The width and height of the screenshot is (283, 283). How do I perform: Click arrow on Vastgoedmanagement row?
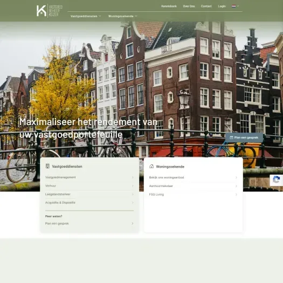click(133, 177)
